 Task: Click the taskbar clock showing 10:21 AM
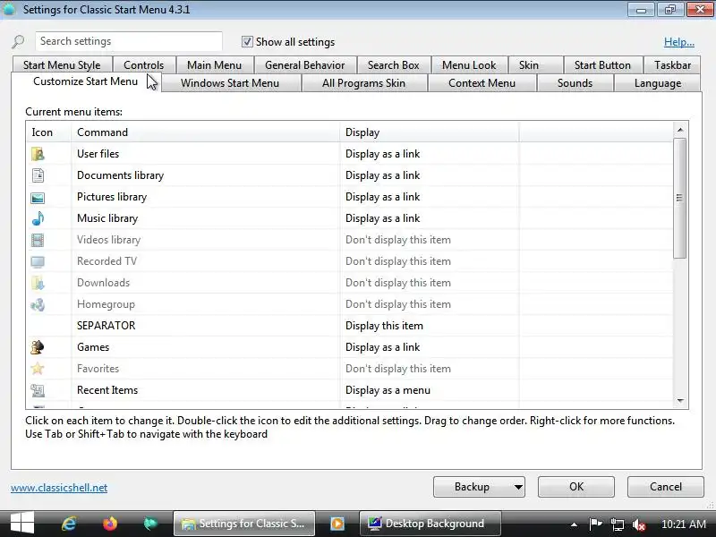pos(684,524)
